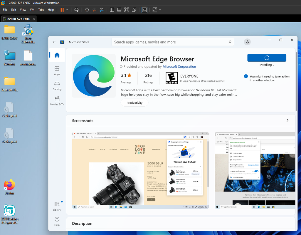Switch to Unity mode icon
Viewport: 301px width, 235px height.
[x=134, y=10]
